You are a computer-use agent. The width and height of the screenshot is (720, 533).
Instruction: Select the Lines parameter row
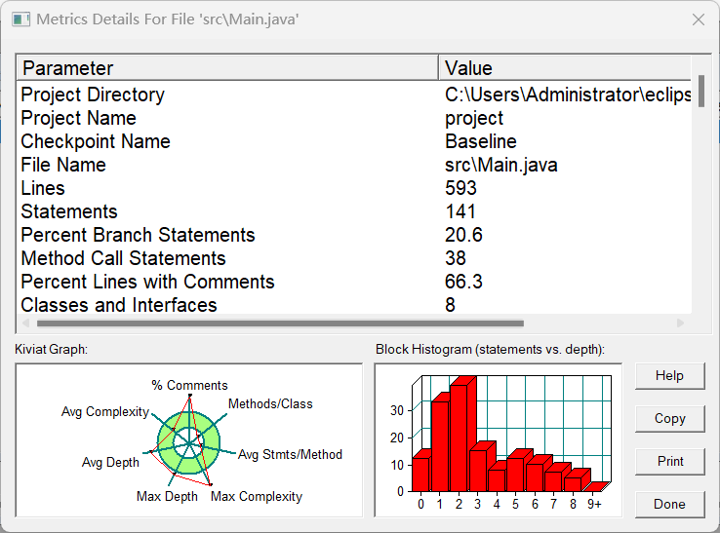tap(353, 188)
